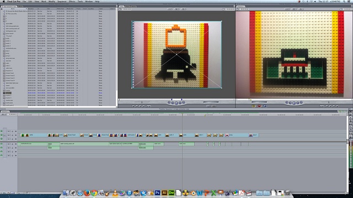
Task: Select the bathbathtub.wav audio clip in Timeline
Action: [33, 144]
